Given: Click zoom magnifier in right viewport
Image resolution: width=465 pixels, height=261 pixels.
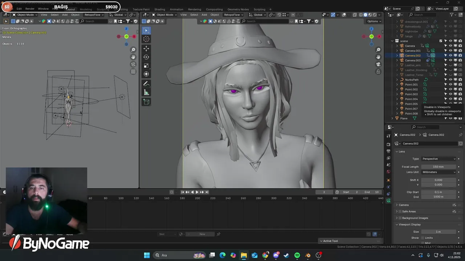Looking at the screenshot, I should (x=378, y=50).
